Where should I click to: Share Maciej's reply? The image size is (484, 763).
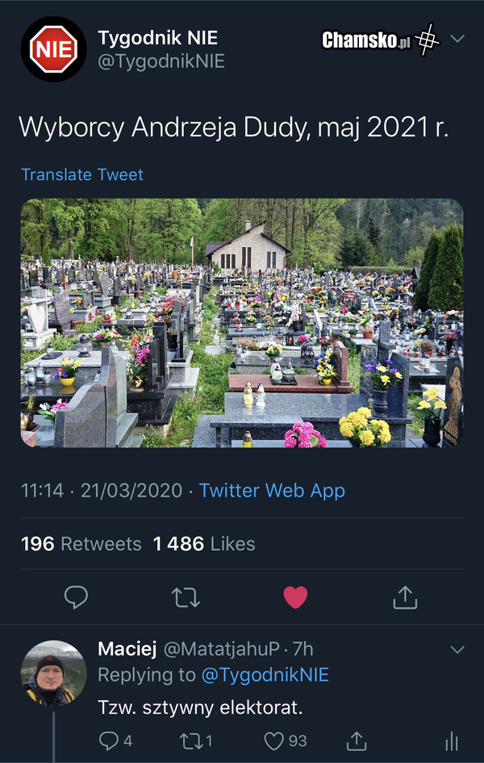[356, 740]
